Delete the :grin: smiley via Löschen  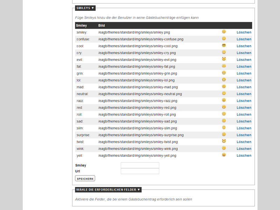click(x=244, y=73)
